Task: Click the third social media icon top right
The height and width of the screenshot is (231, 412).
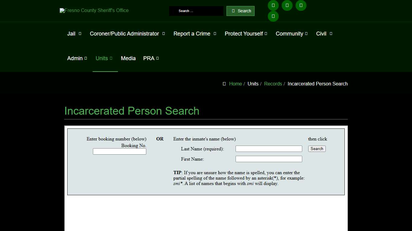Action: coord(301,5)
